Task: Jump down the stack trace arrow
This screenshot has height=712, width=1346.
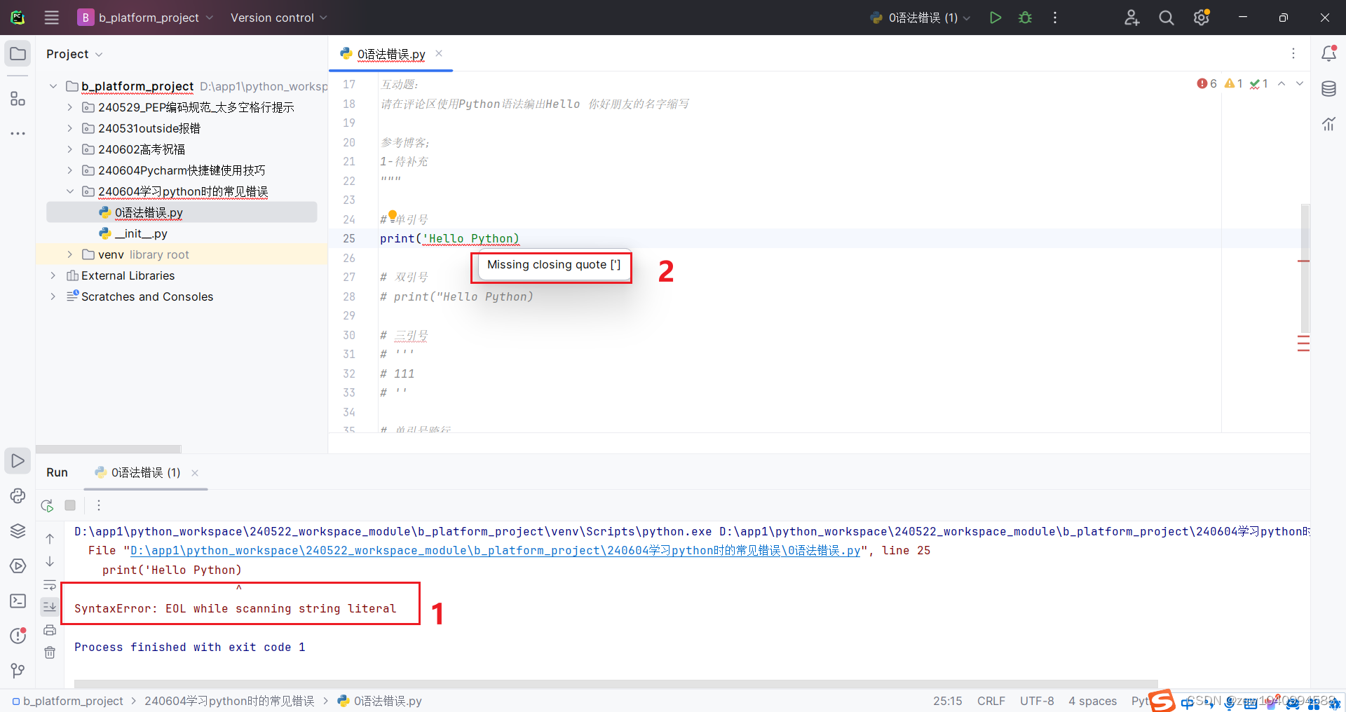Action: (x=50, y=561)
